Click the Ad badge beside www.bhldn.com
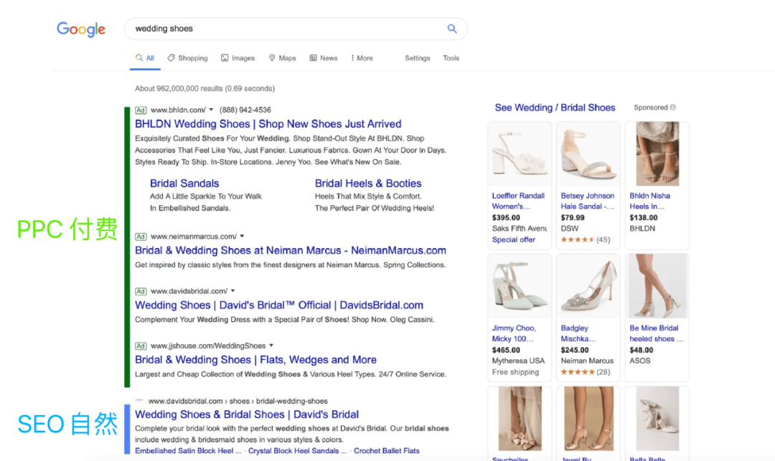Viewport: 775px width, 461px height. (141, 110)
